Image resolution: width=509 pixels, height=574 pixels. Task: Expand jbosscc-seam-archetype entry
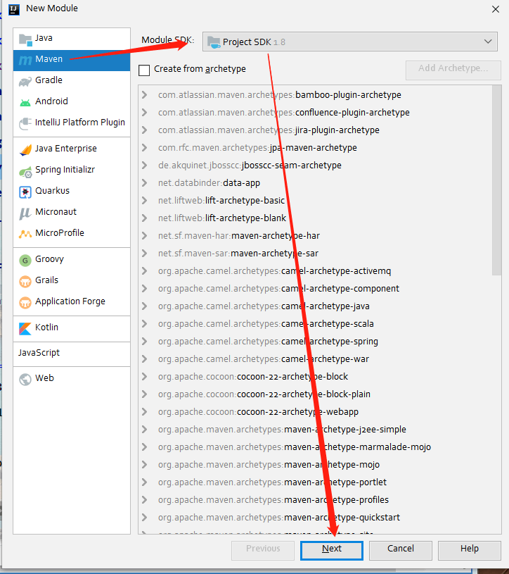[x=144, y=165]
